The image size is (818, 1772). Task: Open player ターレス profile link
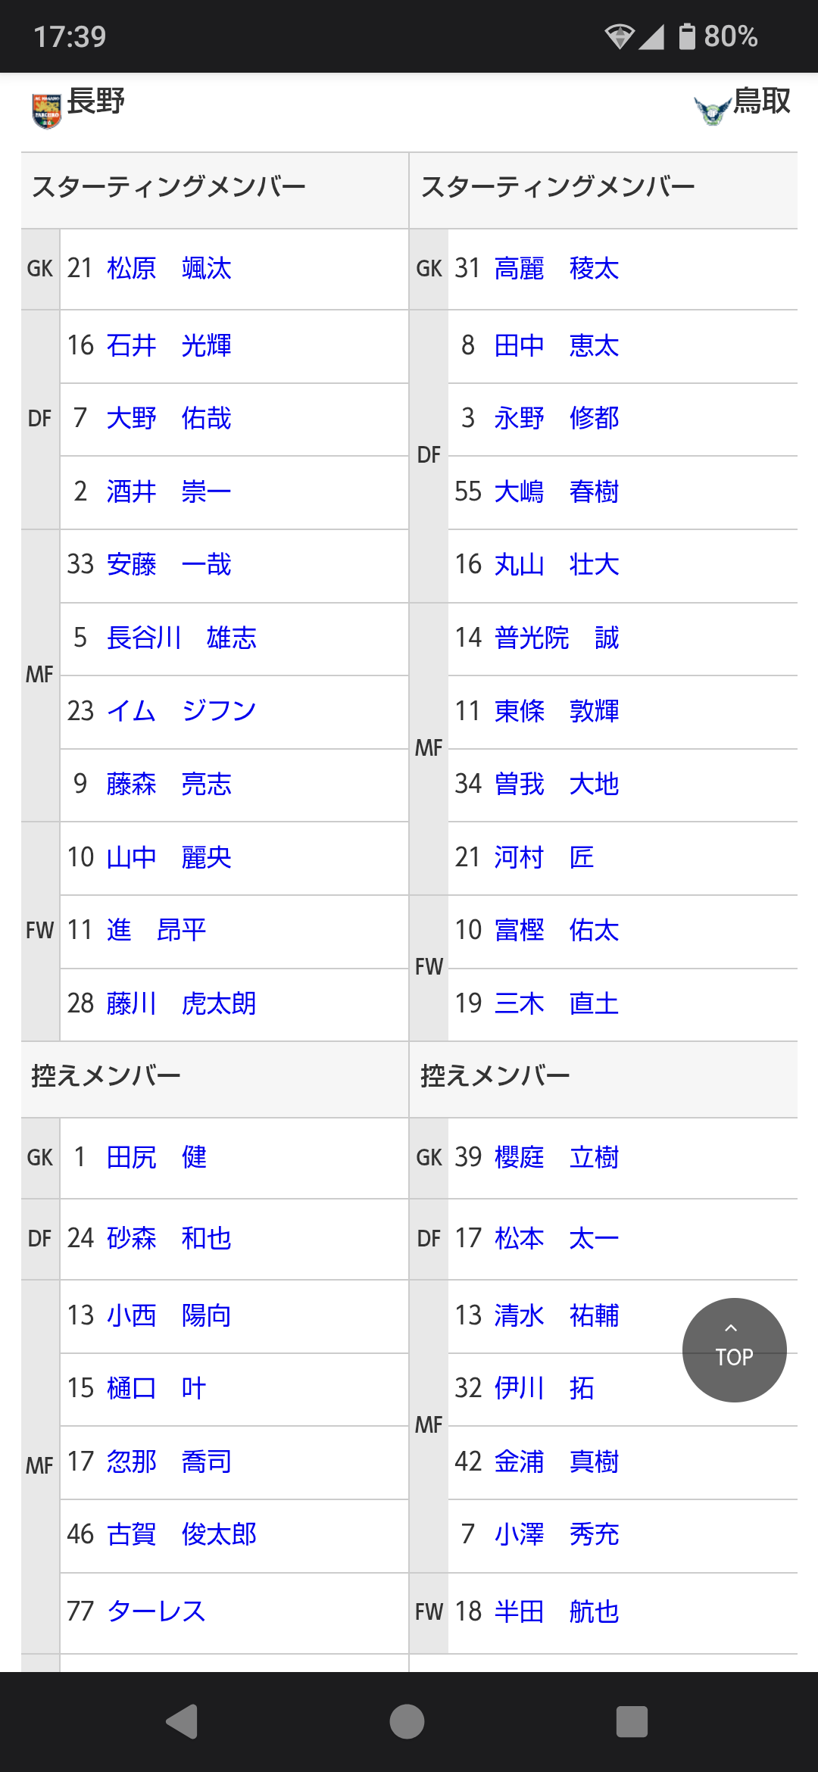(157, 1611)
